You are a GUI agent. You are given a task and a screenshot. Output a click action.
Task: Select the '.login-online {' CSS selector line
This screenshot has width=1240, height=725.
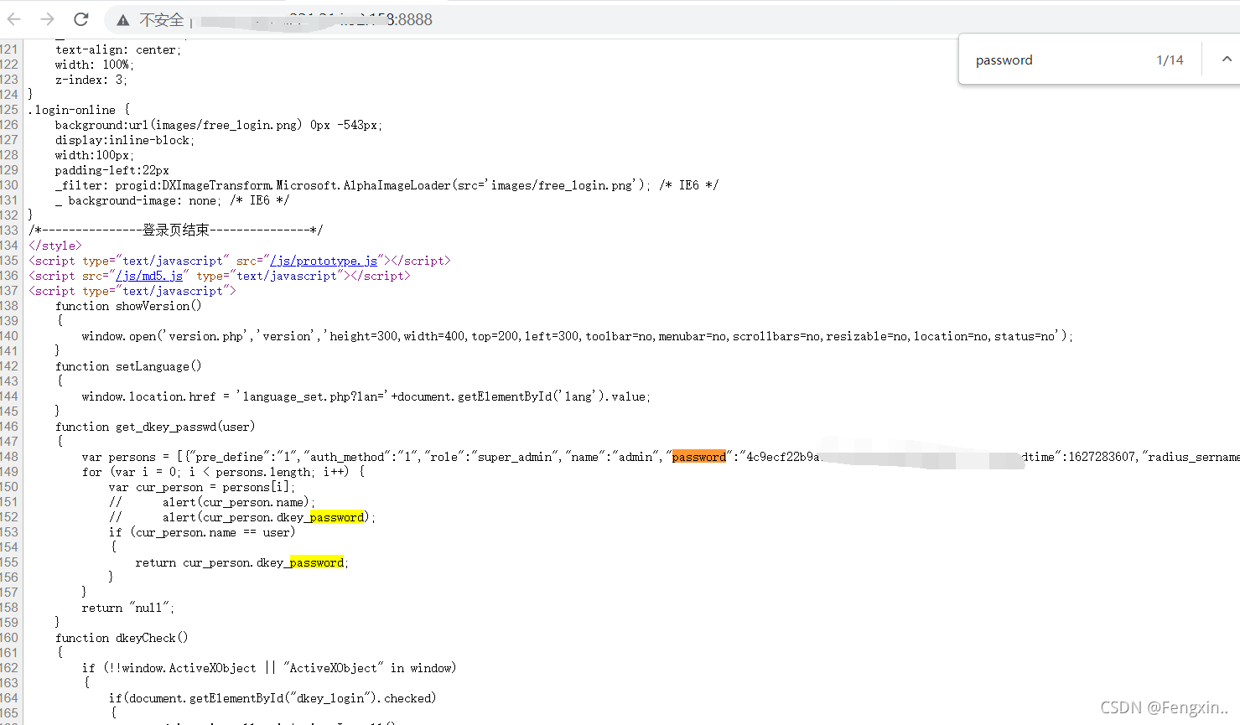pyautogui.click(x=80, y=110)
